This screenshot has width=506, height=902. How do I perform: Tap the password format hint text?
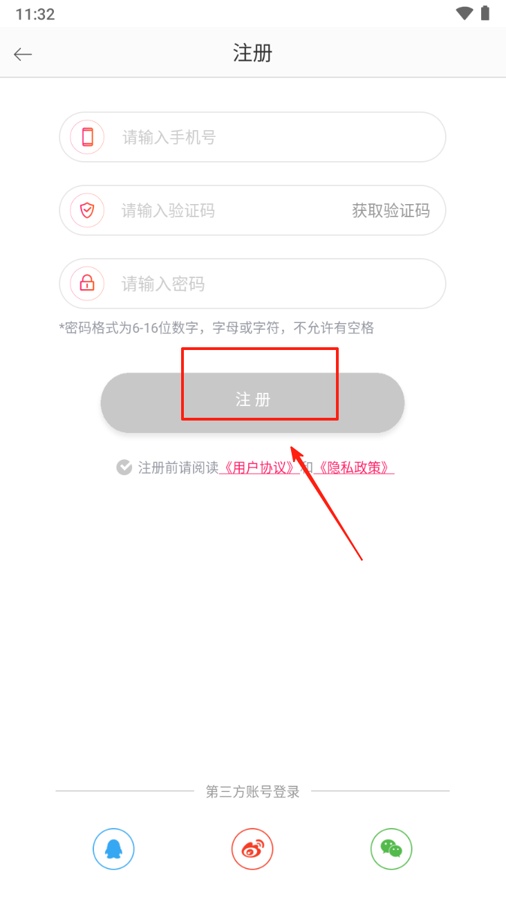click(x=216, y=328)
